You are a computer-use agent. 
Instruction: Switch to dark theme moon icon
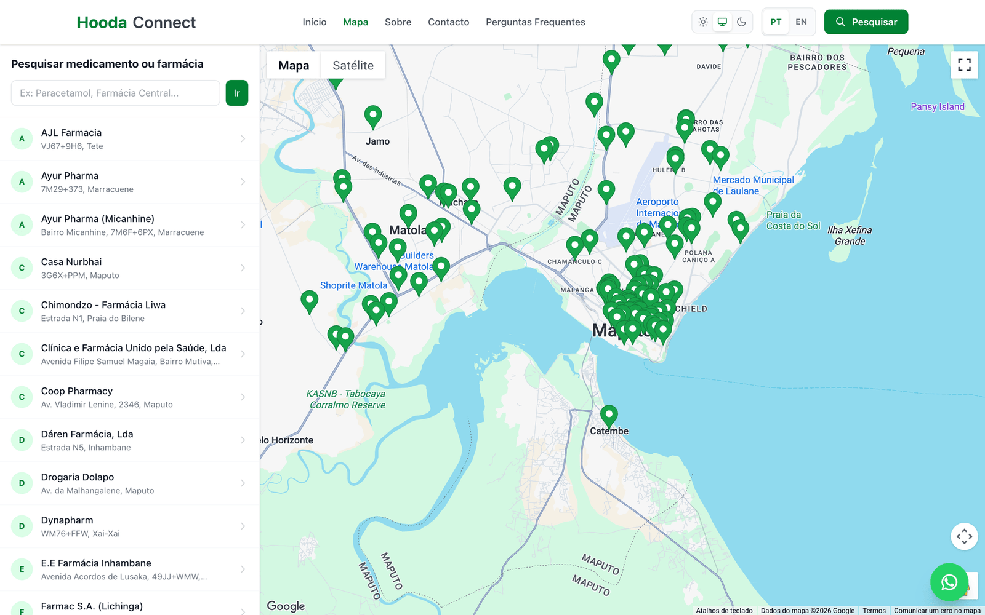click(x=741, y=22)
